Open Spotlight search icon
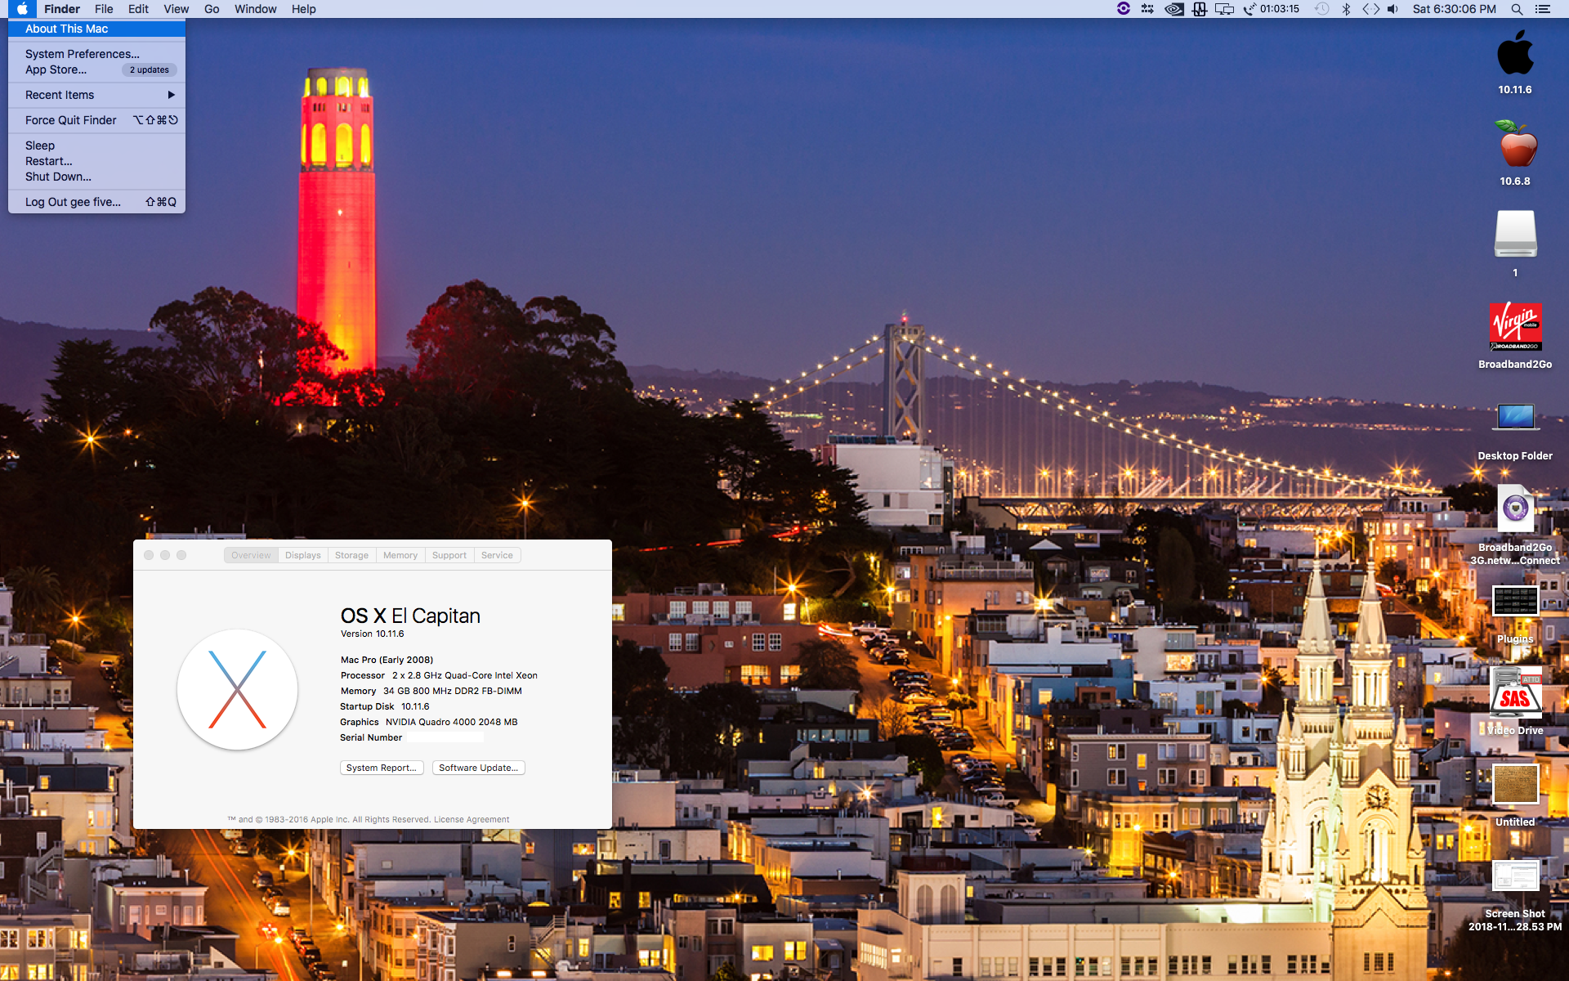Viewport: 1569px width, 981px height. click(x=1517, y=9)
